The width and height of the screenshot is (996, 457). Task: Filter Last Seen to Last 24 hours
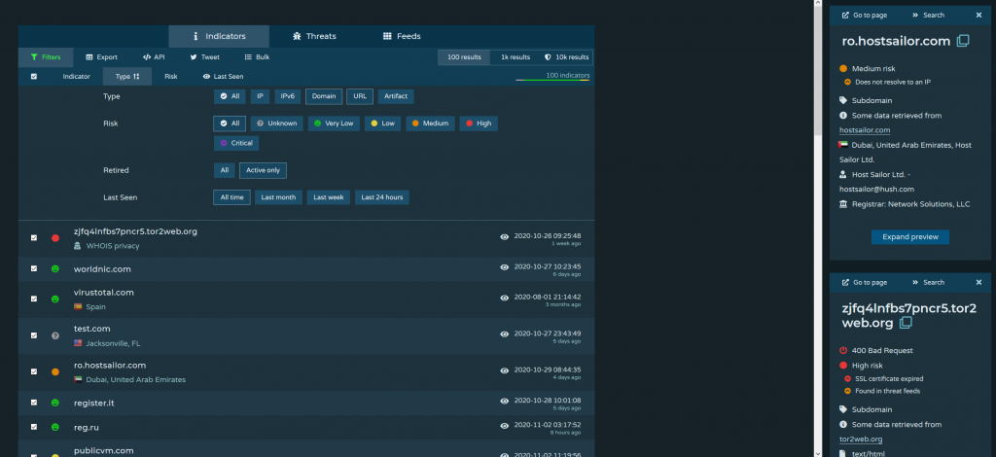tap(381, 197)
